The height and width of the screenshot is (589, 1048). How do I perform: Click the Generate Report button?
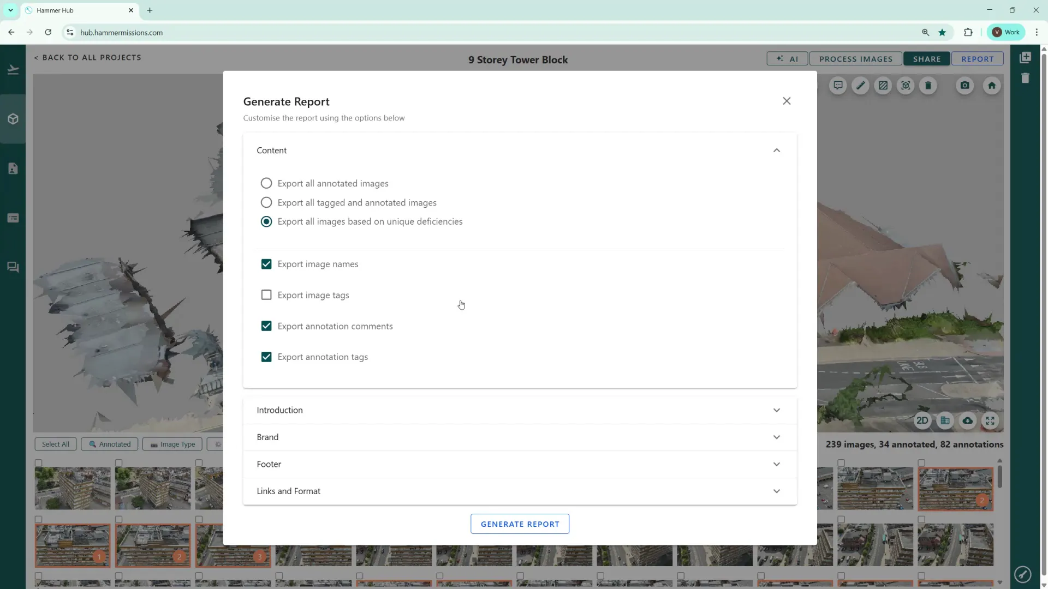click(x=520, y=524)
